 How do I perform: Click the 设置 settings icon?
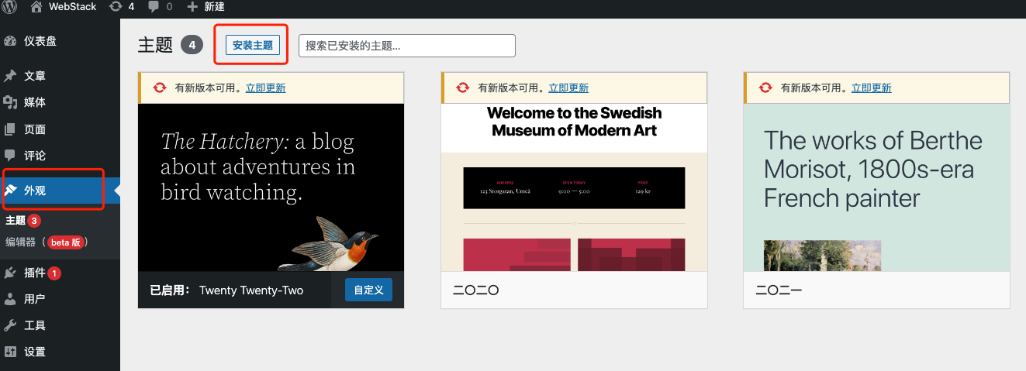click(10, 352)
